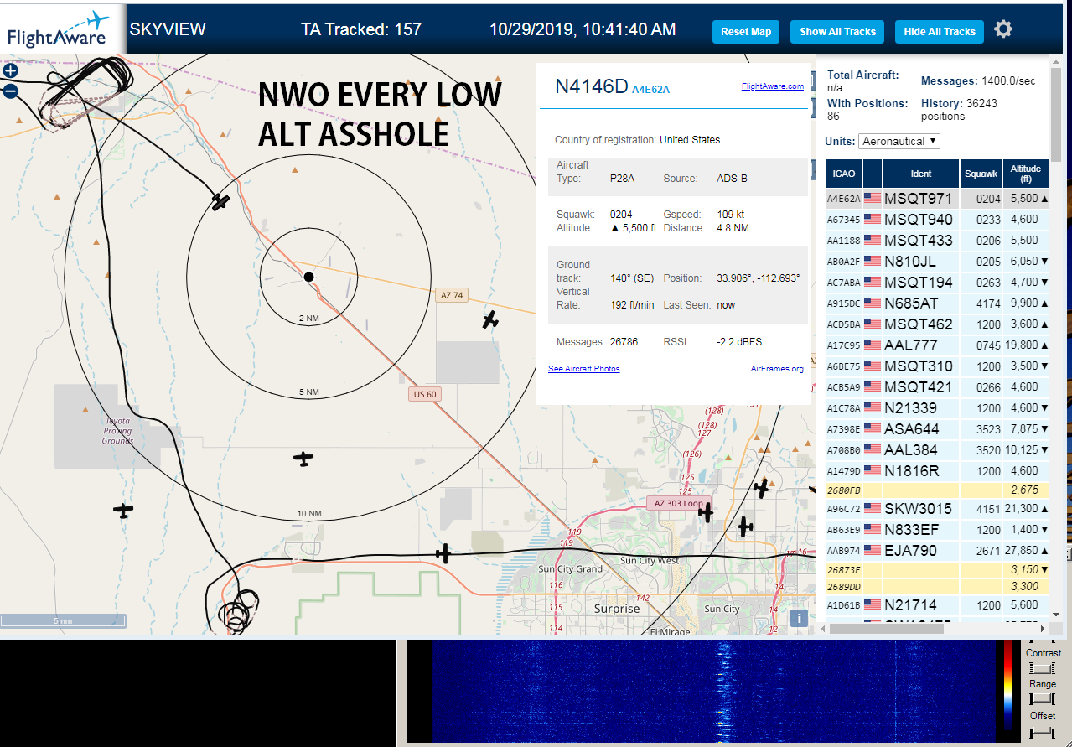Adjust the Offset slider in SDR window

pyautogui.click(x=1043, y=732)
